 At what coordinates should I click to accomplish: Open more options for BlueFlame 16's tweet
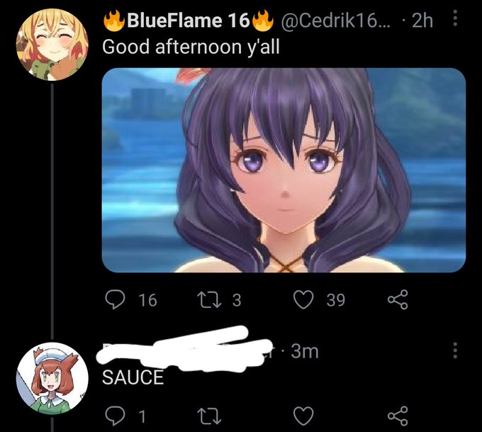pos(455,18)
